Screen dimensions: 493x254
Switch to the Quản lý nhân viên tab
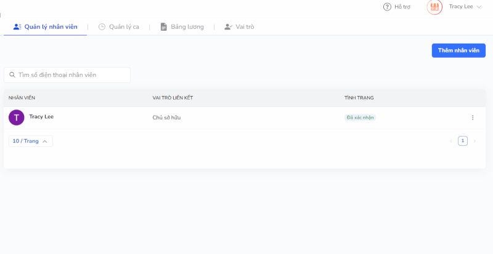(x=51, y=26)
